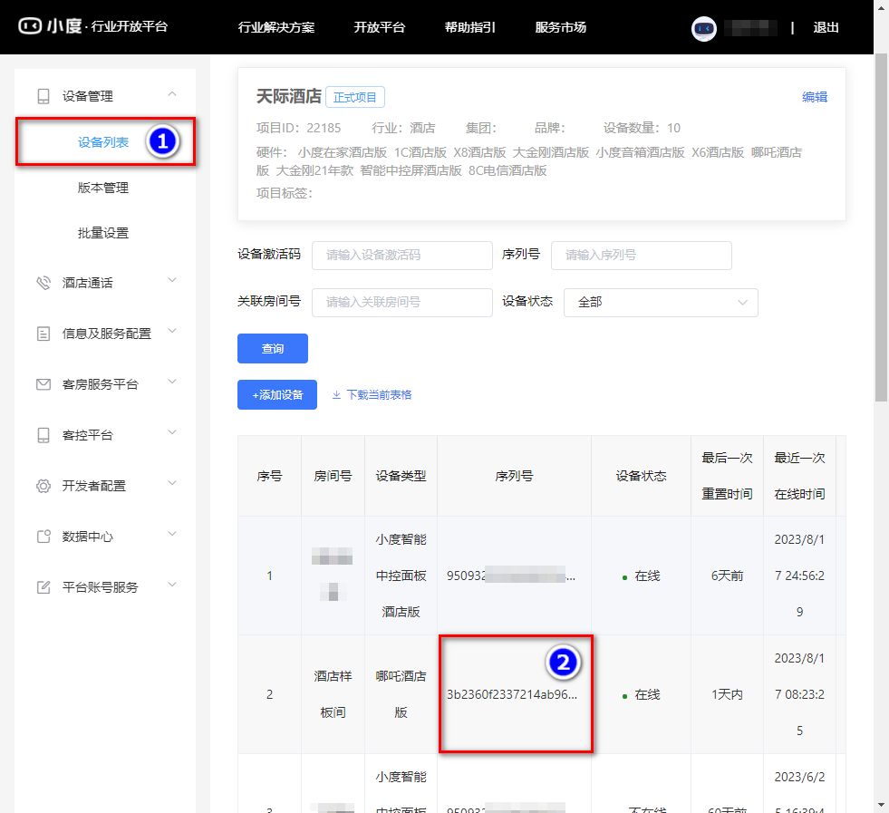
Task: Click the 信息及服务配置 document icon
Action: (43, 334)
